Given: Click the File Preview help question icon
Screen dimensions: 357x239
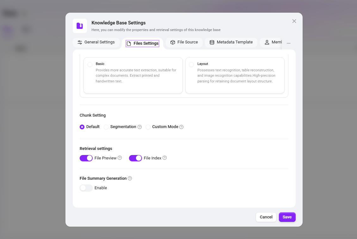Looking at the screenshot, I should pos(120,158).
